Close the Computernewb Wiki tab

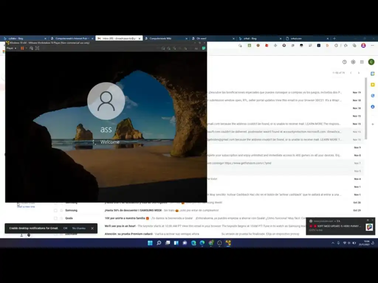pyautogui.click(x=186, y=38)
